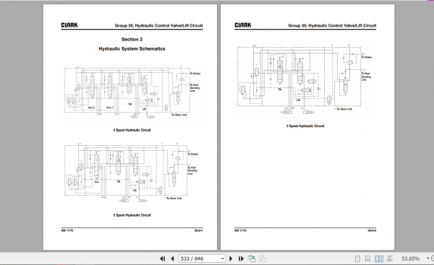The width and height of the screenshot is (434, 265).
Task: Click the Section 2 heading
Action: point(132,39)
